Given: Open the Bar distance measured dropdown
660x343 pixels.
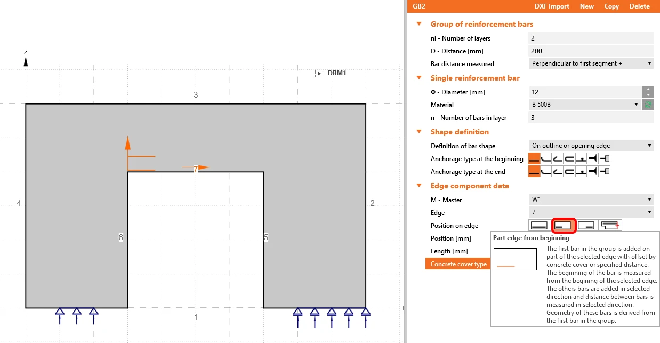Looking at the screenshot, I should tap(591, 63).
